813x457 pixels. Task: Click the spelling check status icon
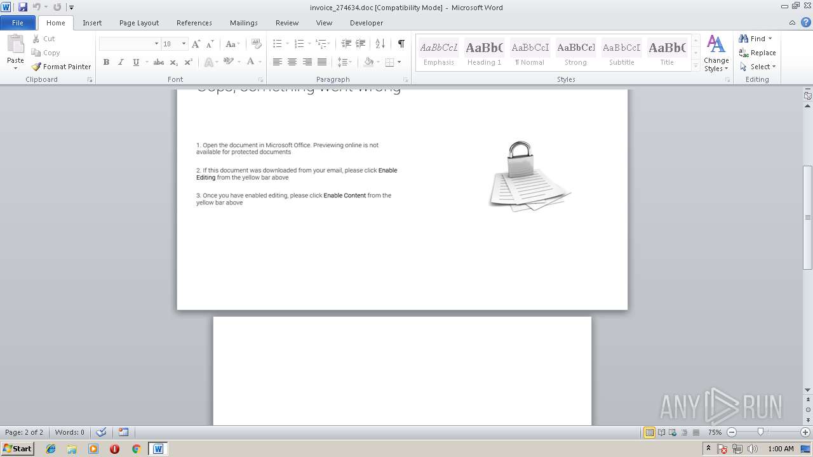pos(101,432)
